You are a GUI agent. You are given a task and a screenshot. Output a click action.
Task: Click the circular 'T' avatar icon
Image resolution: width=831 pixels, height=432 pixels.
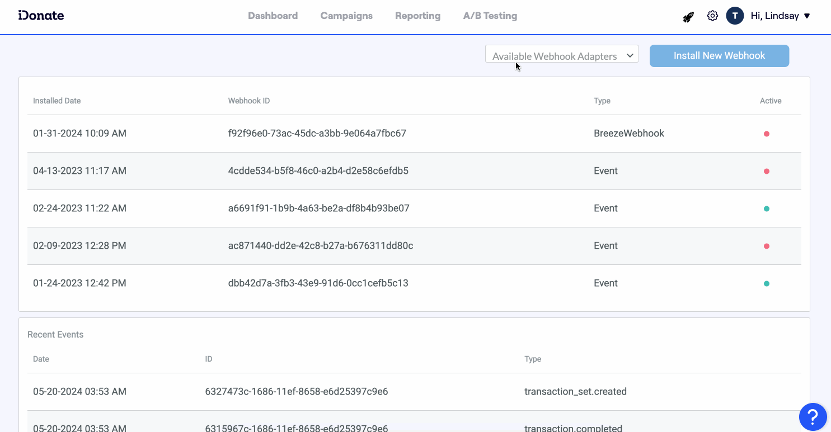click(x=735, y=16)
